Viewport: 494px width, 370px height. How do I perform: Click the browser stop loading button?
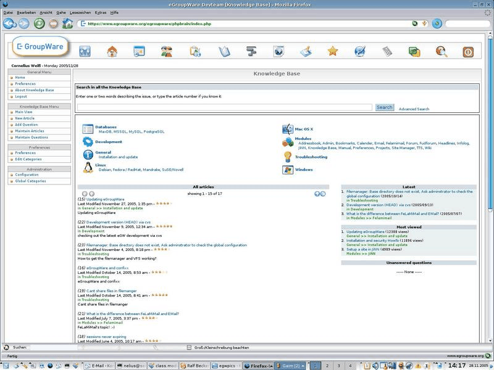[54, 23]
